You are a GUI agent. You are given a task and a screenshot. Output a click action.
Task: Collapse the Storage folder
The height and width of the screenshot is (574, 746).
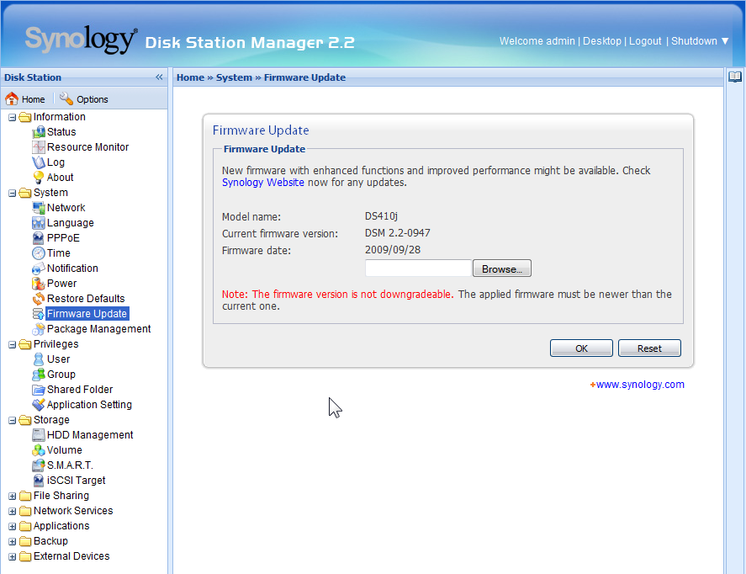pos(13,420)
